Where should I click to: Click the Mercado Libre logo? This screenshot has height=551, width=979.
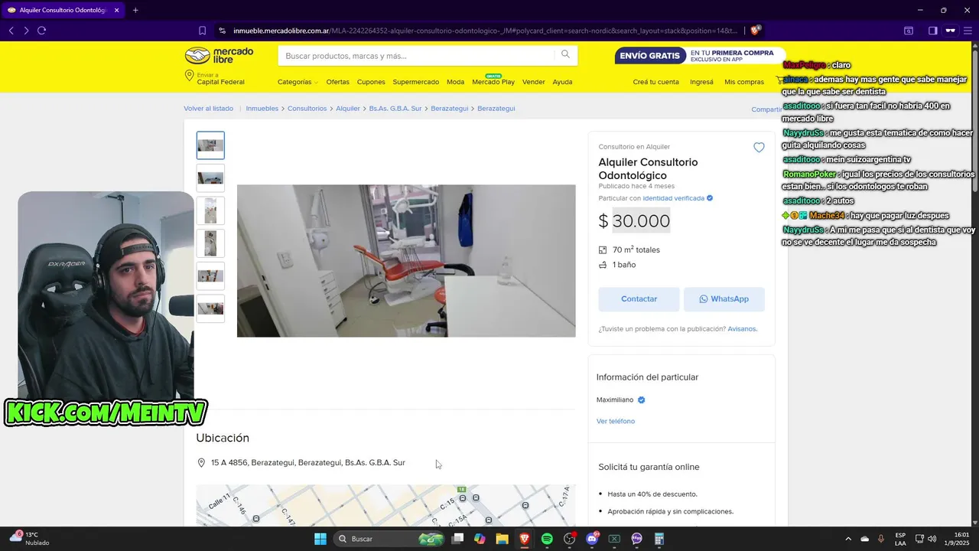point(219,55)
